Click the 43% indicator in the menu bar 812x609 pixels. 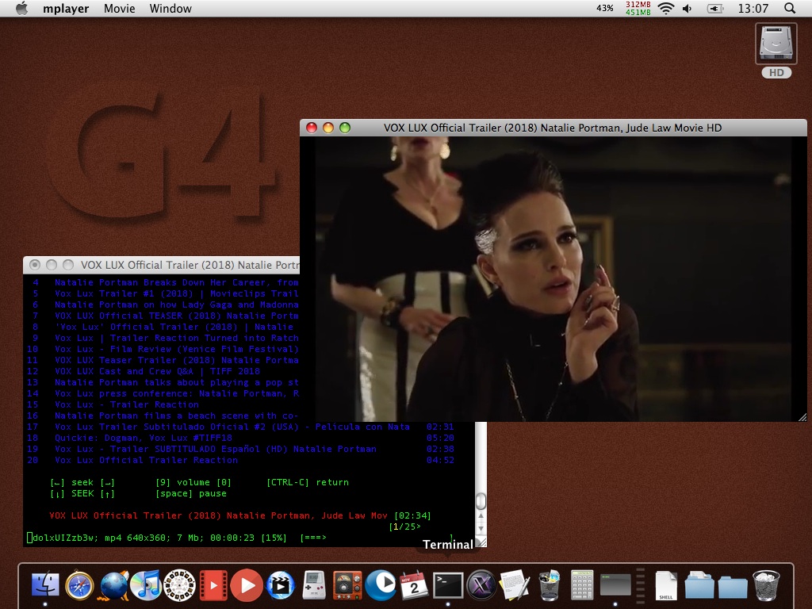point(605,8)
